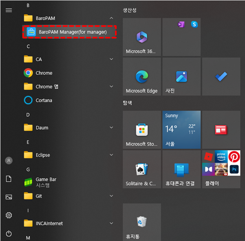
Task: Click the 생산성 group title
Action: (130, 10)
